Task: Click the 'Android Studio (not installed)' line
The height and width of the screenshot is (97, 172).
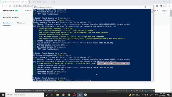Action: [52, 10]
